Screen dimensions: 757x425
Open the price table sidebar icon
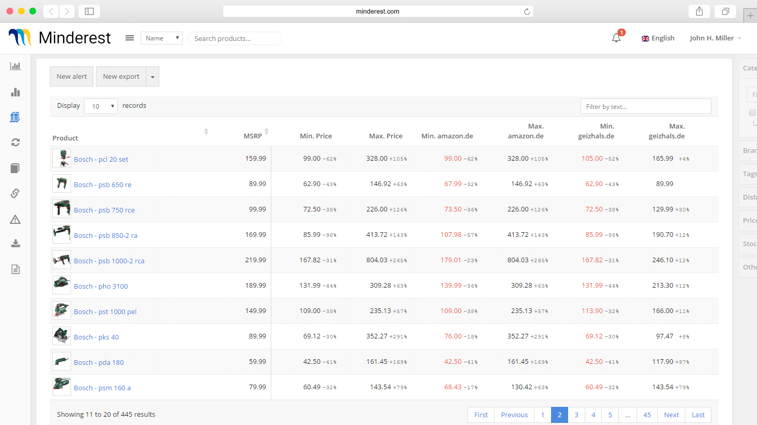(x=15, y=117)
